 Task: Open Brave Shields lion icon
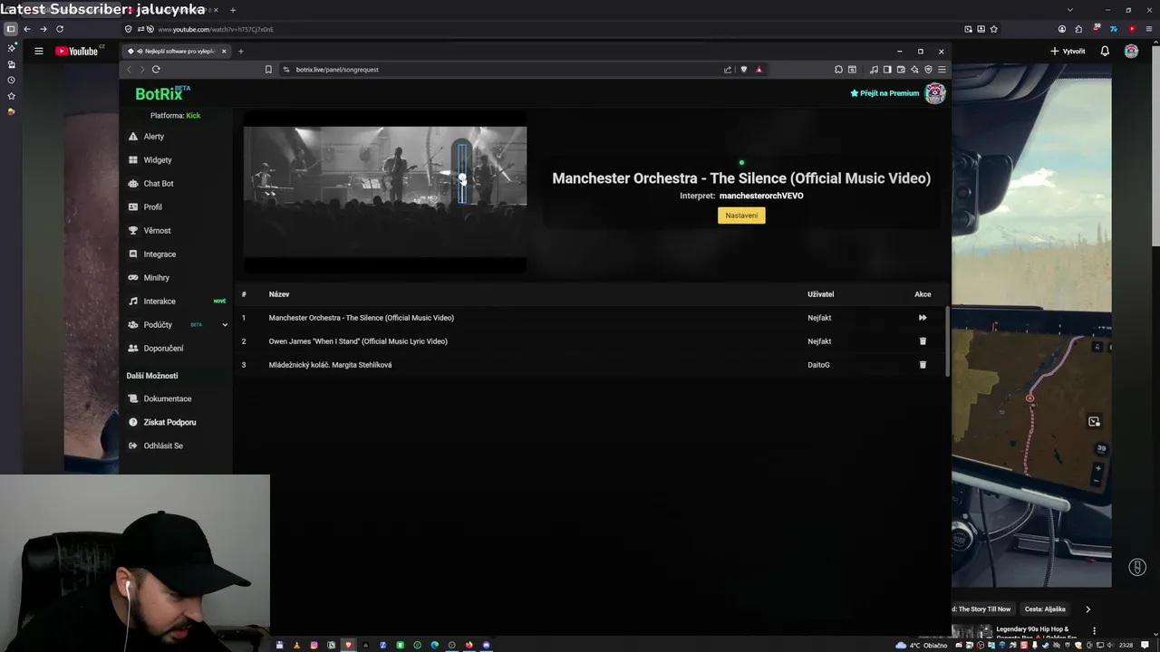click(x=744, y=70)
